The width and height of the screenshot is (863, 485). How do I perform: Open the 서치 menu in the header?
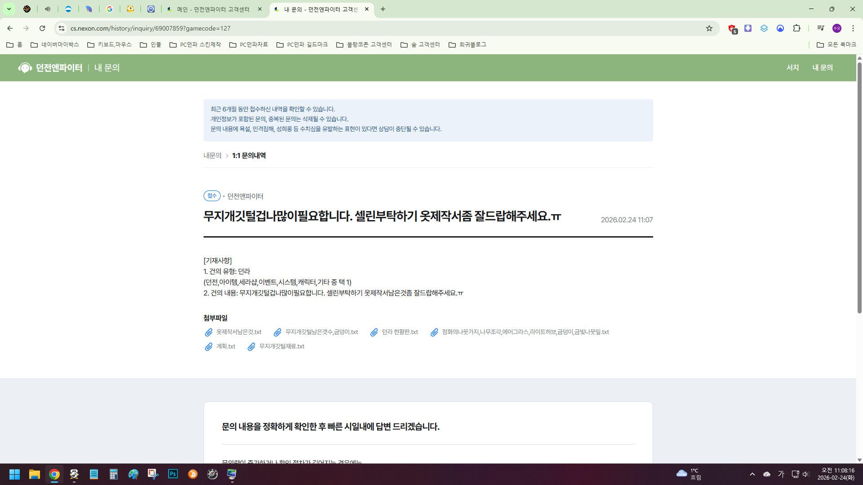tap(792, 68)
